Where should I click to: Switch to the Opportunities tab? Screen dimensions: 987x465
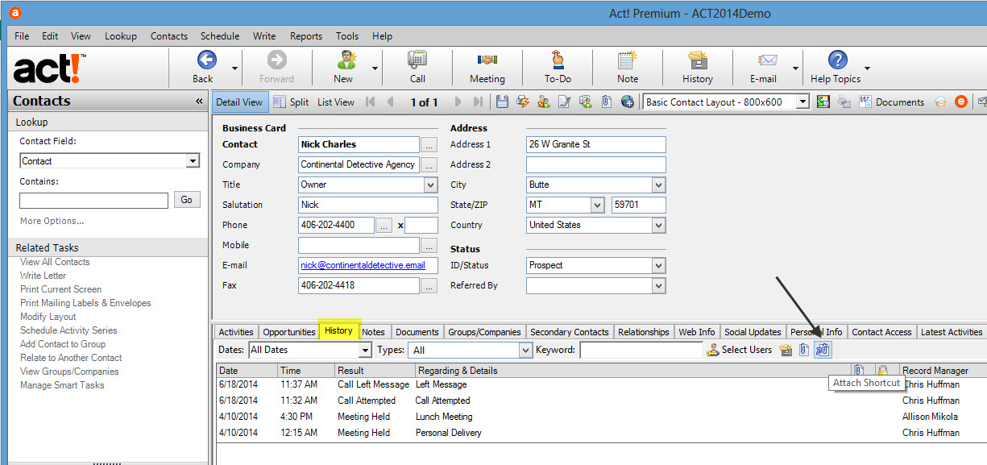[288, 332]
